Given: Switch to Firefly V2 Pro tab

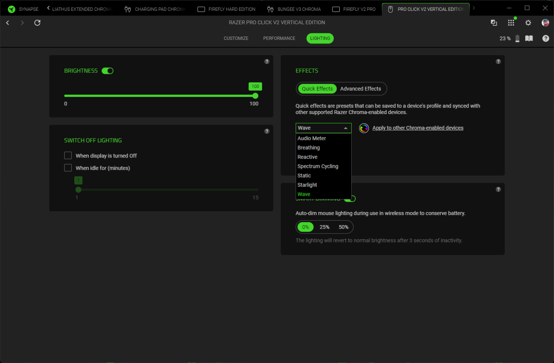Looking at the screenshot, I should 354,9.
